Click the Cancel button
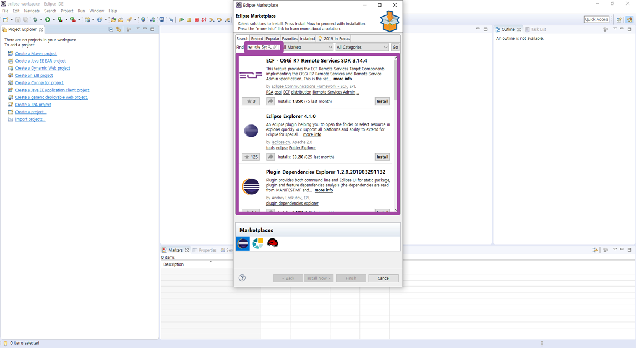Image resolution: width=636 pixels, height=348 pixels. click(383, 278)
